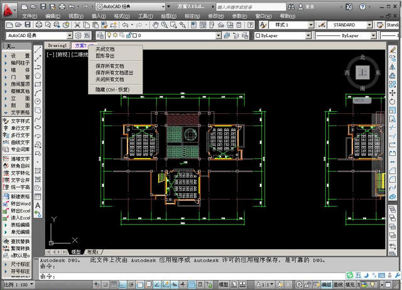The height and width of the screenshot is (290, 402).
Task: Click the ViewCube 上 top face
Action: click(362, 72)
